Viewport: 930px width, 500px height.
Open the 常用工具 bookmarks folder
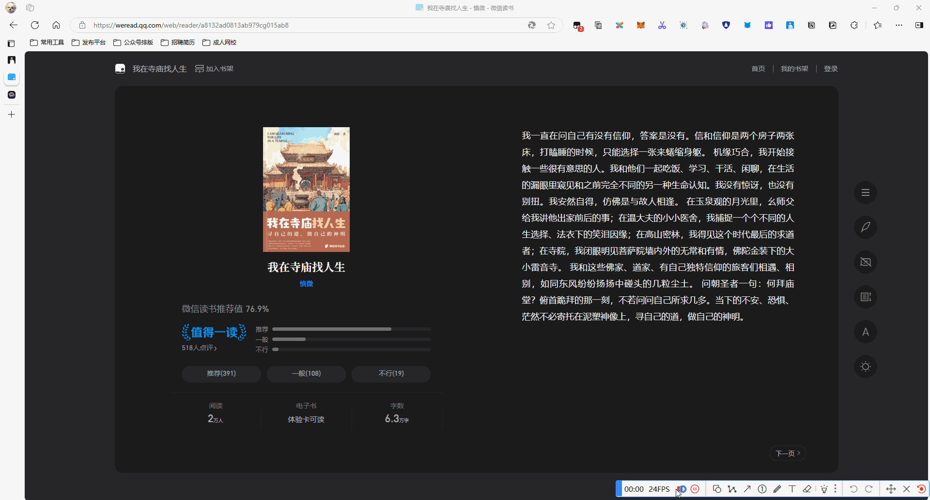(x=47, y=43)
